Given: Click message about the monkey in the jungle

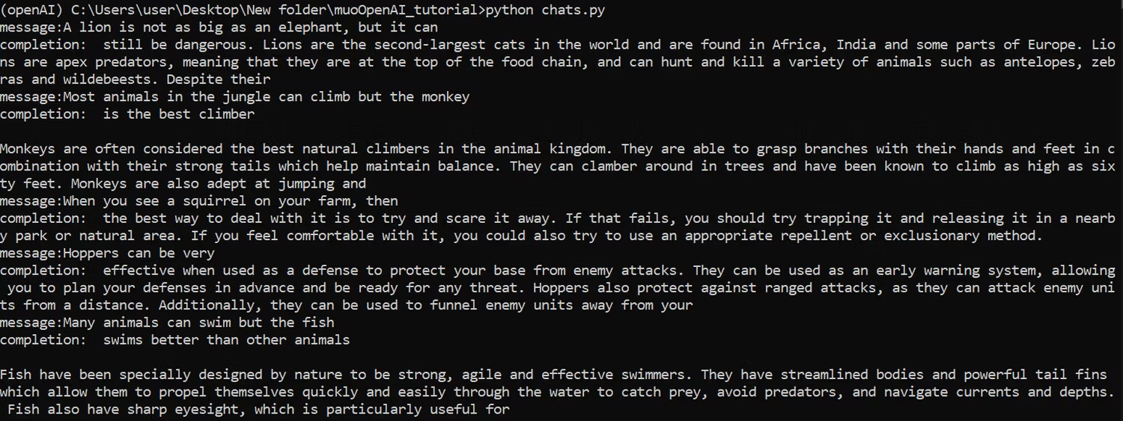Looking at the screenshot, I should pos(234,96).
